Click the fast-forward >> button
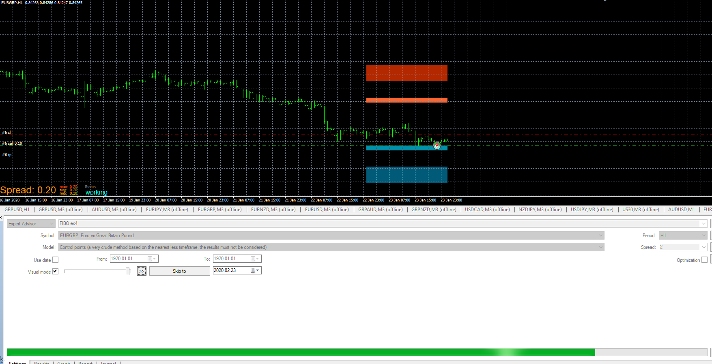Image resolution: width=712 pixels, height=364 pixels. (x=142, y=271)
